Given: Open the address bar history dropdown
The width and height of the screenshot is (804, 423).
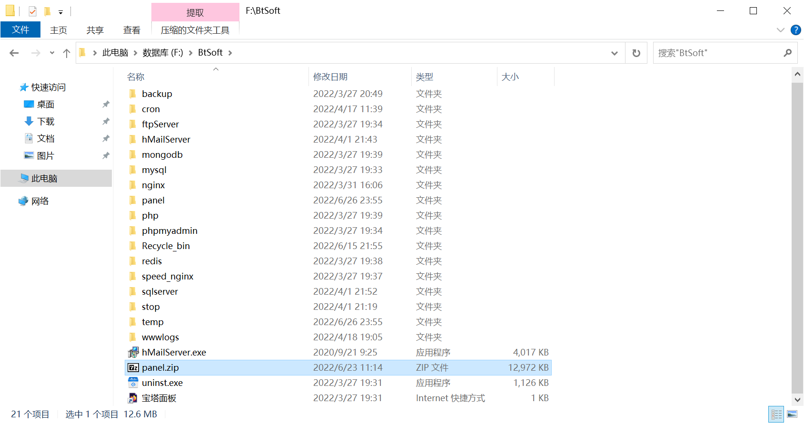Looking at the screenshot, I should coord(615,53).
